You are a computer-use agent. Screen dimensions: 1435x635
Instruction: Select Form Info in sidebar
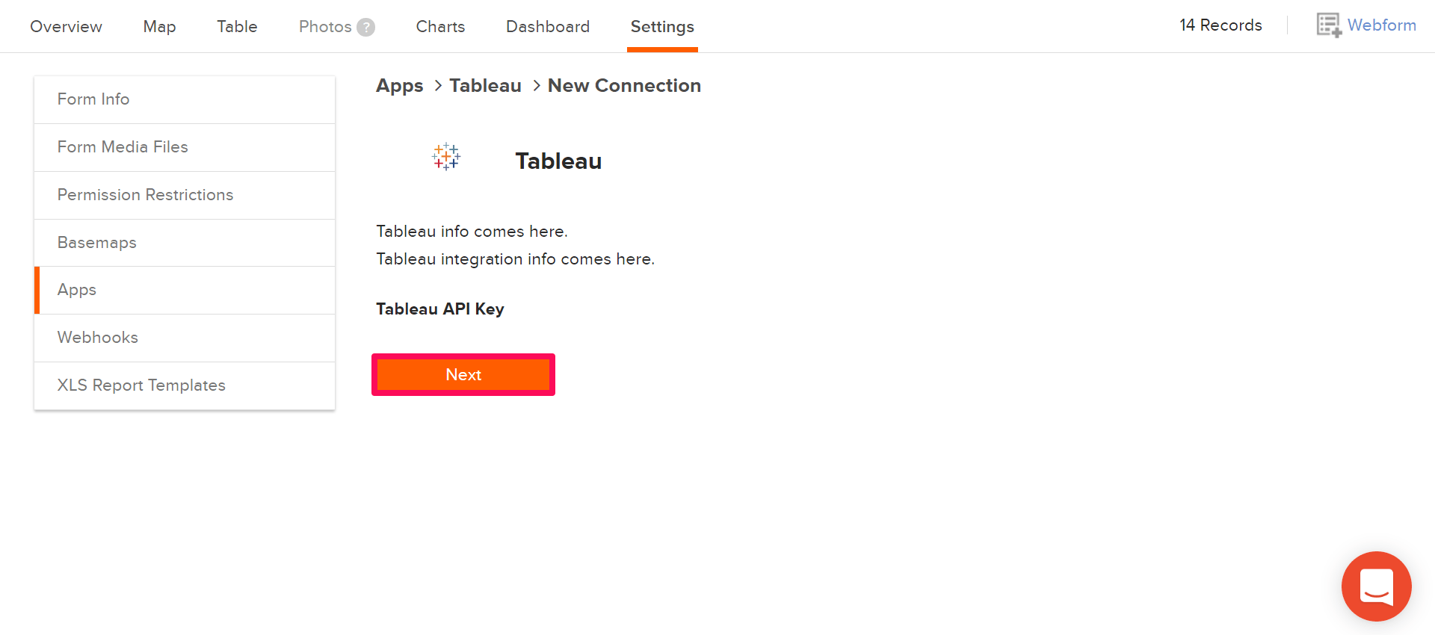tap(93, 99)
